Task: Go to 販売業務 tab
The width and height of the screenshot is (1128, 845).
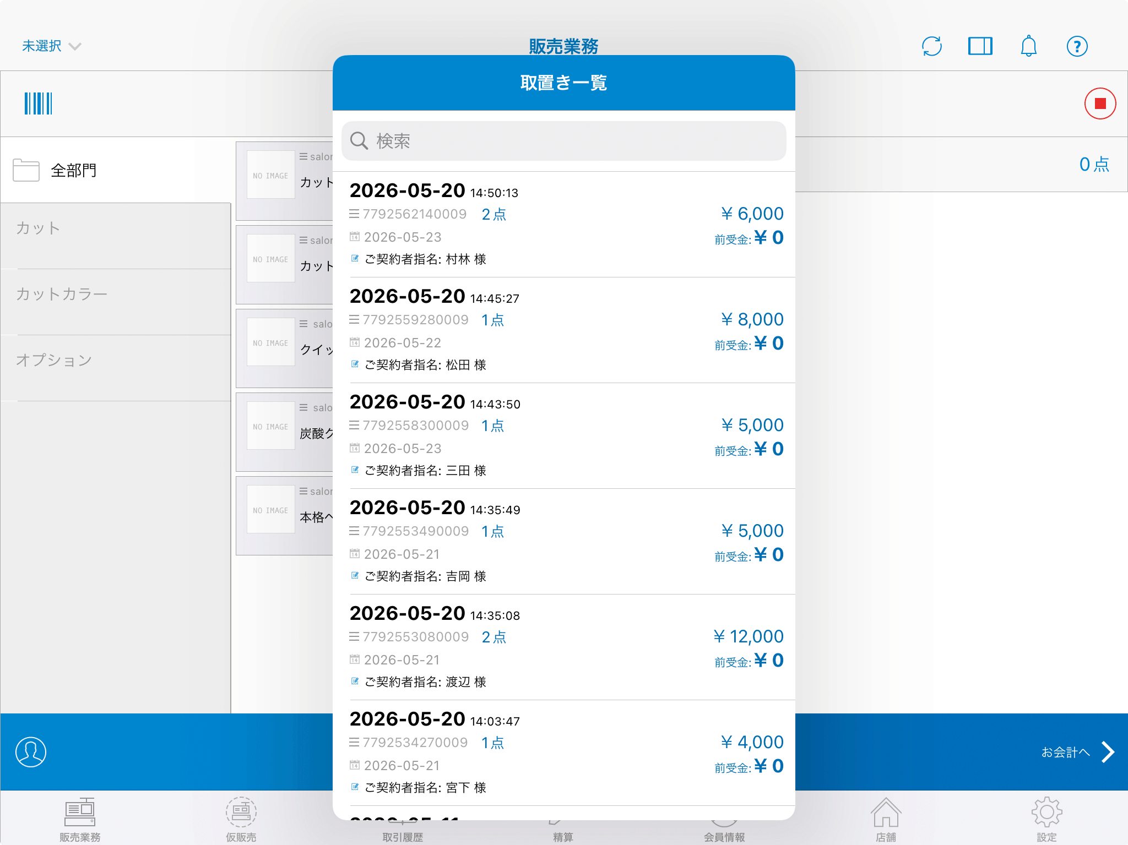Action: pyautogui.click(x=80, y=819)
